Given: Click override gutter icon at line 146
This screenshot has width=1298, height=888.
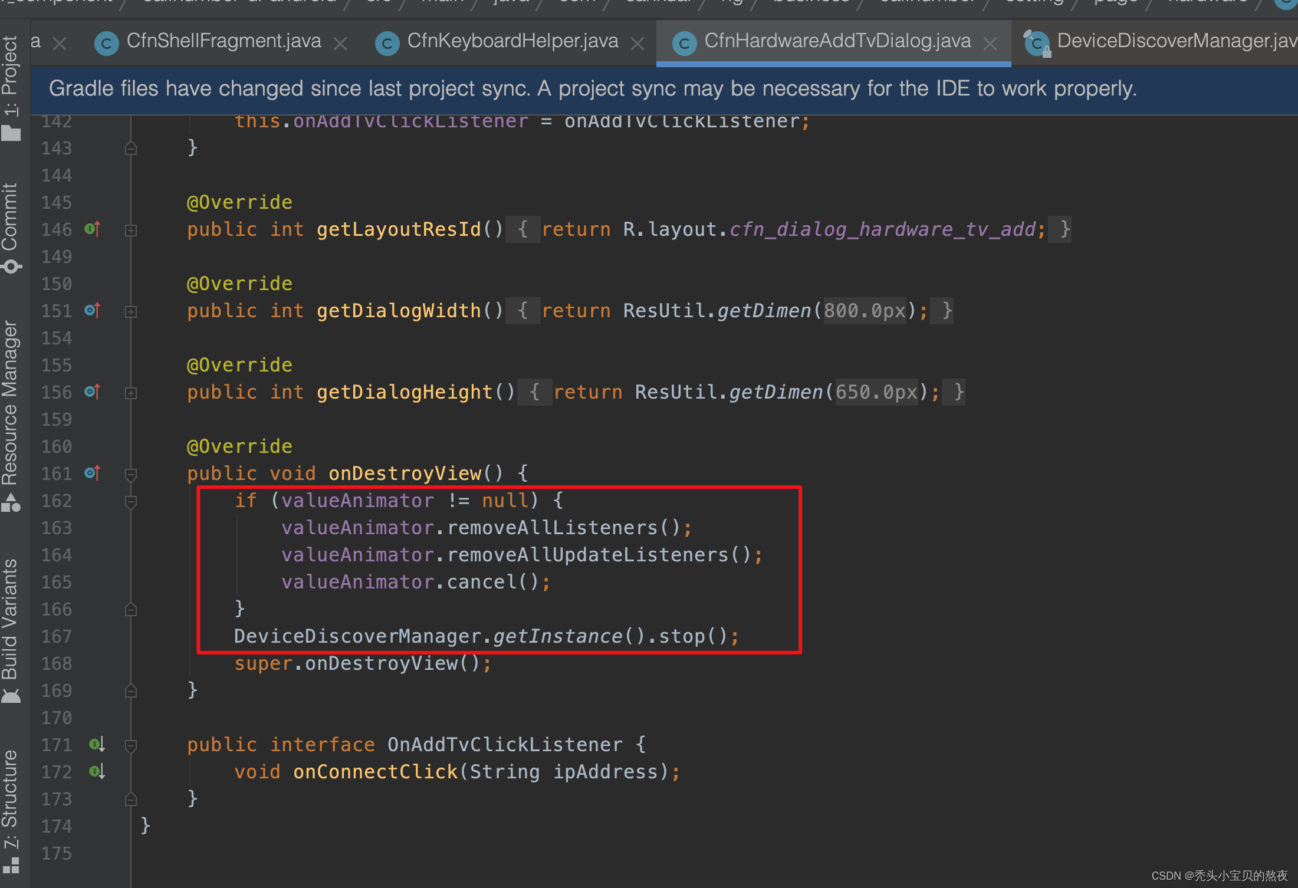Looking at the screenshot, I should point(92,229).
